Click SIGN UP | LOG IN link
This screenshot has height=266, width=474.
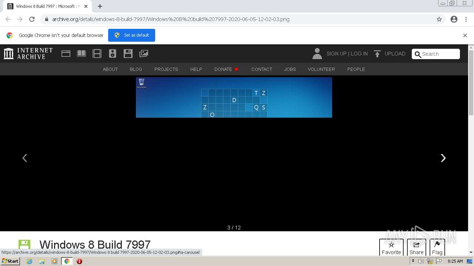pyautogui.click(x=347, y=54)
